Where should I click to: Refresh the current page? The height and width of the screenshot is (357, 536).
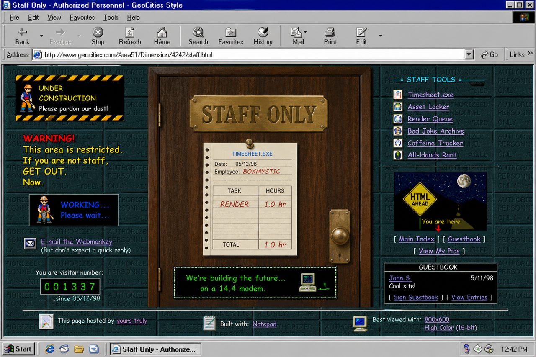pyautogui.click(x=130, y=36)
